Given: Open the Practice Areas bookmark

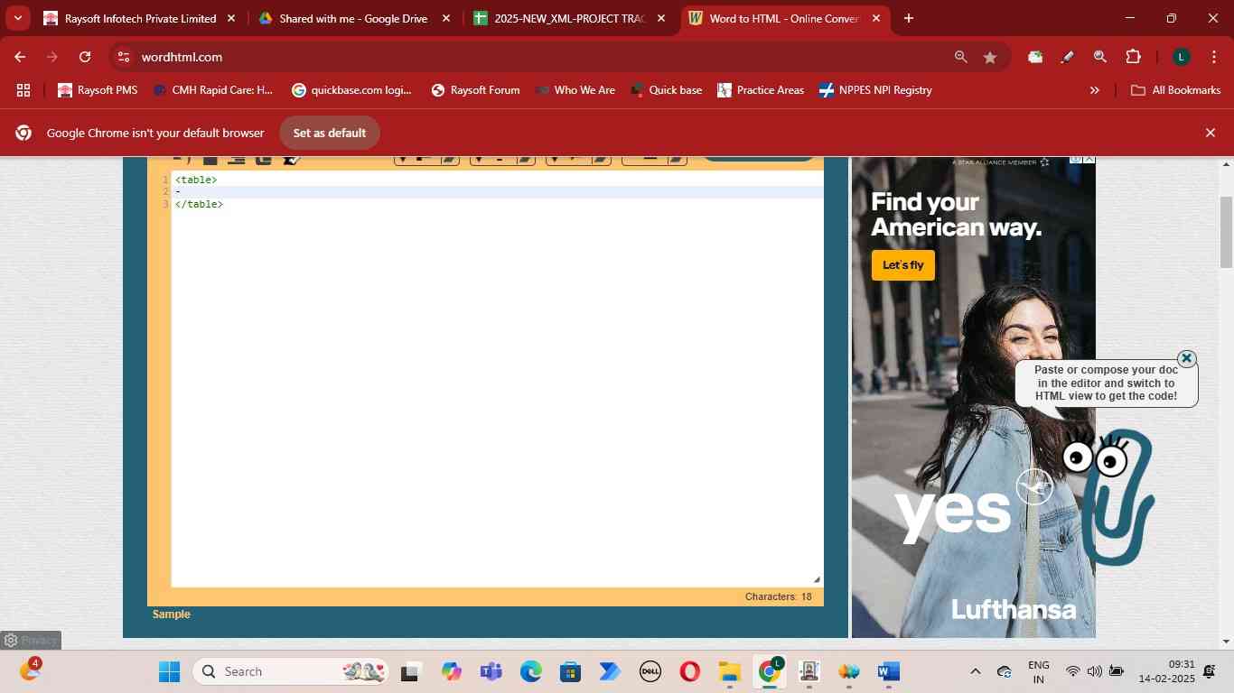Looking at the screenshot, I should coord(760,90).
